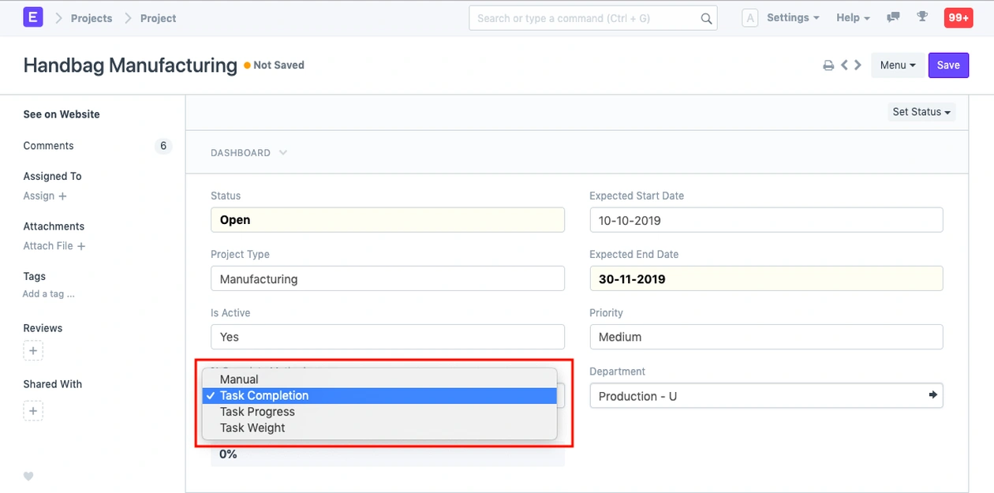Click the Department link arrow icon
This screenshot has height=493, width=994.
pyautogui.click(x=932, y=395)
